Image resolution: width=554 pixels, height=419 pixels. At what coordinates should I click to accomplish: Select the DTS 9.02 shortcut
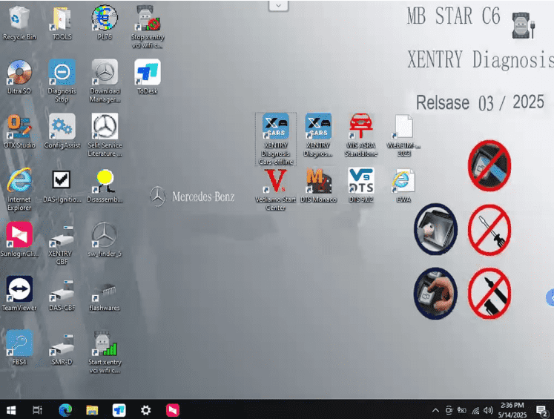360,185
